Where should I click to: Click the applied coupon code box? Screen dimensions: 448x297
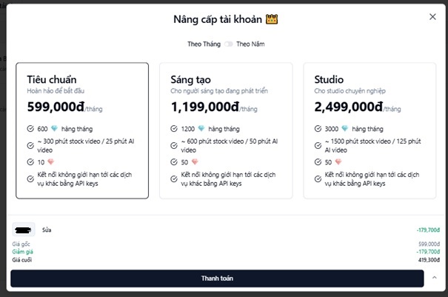point(25,230)
